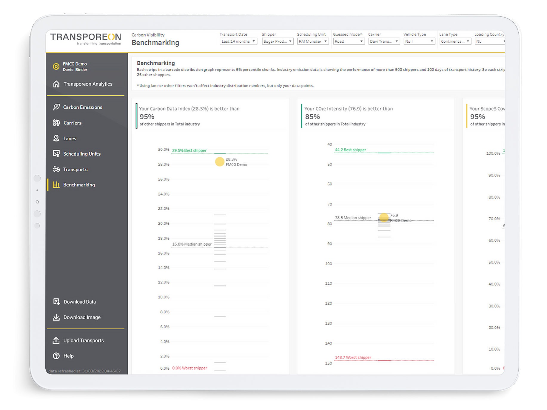This screenshot has width=547, height=410.
Task: Click the Scope3 coverage summary heading
Action: 487,109
